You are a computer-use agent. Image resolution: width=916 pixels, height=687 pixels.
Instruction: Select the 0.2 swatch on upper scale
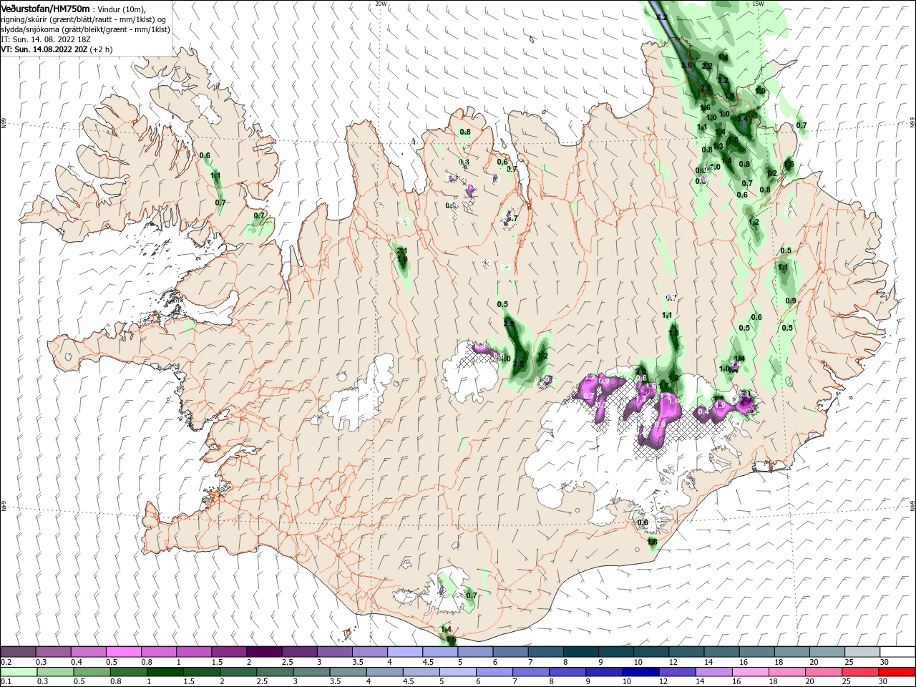click(18, 652)
